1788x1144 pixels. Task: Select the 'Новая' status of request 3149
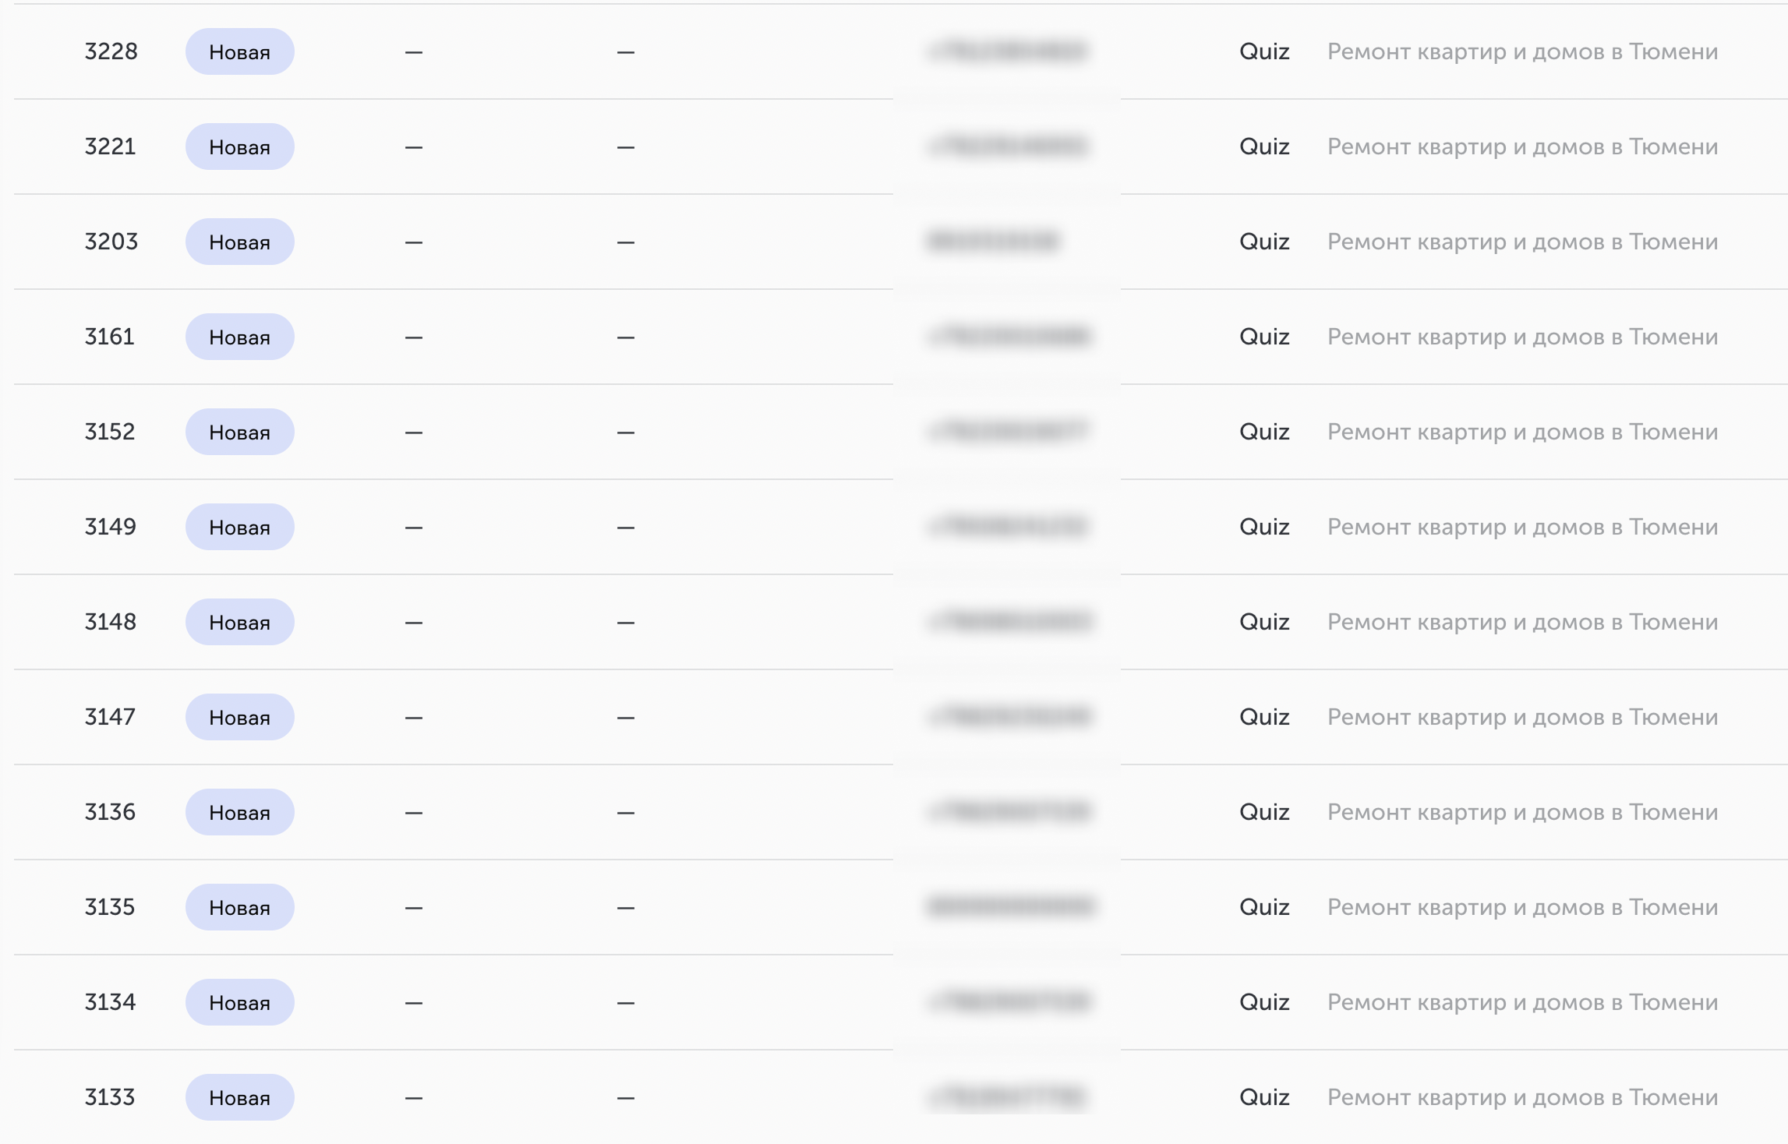(239, 527)
